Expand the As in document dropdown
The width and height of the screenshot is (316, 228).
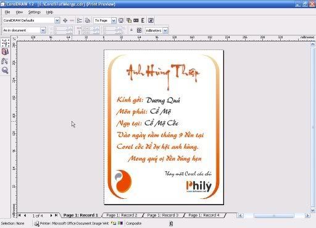pos(43,30)
